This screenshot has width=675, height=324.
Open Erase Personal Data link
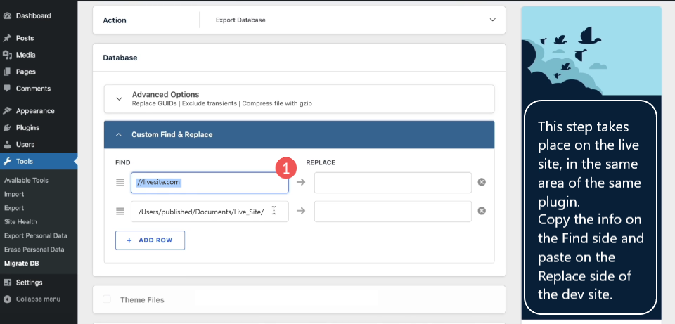34,250
